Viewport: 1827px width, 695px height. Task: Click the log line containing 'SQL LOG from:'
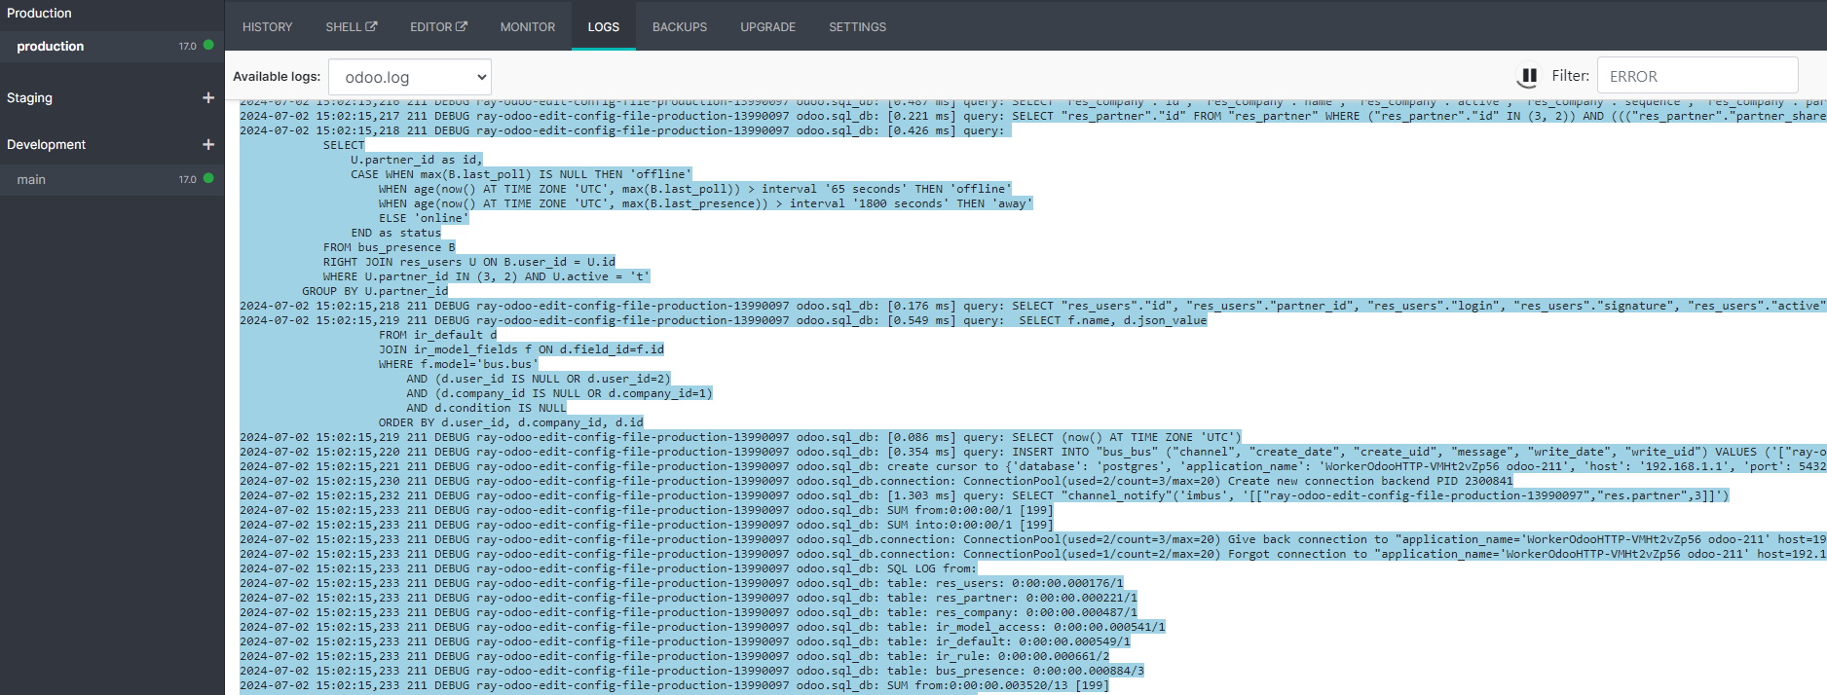point(609,568)
